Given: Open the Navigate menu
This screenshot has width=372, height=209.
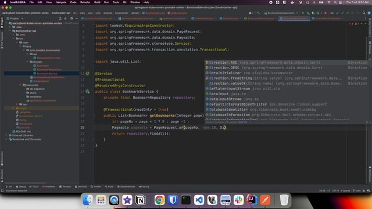Looking at the screenshot, I should (60, 2).
